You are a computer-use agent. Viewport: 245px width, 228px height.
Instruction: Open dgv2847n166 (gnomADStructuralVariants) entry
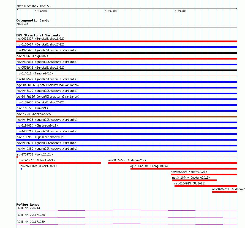[x=48, y=96]
